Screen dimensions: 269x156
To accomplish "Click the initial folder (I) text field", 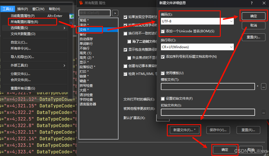I will (208, 112).
